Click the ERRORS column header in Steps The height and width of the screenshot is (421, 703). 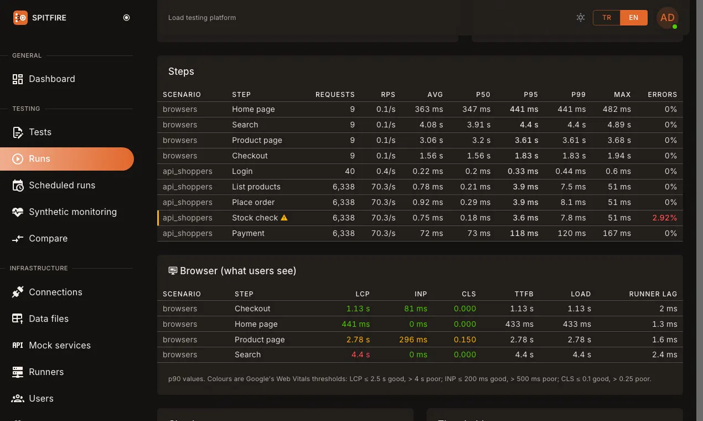pos(663,95)
